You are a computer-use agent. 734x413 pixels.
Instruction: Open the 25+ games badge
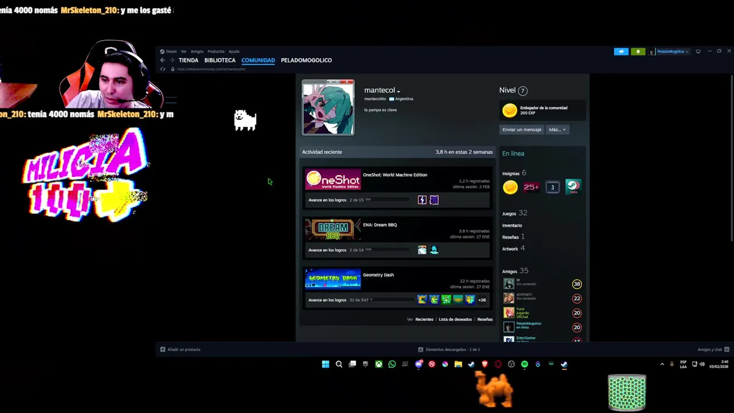[x=531, y=187]
